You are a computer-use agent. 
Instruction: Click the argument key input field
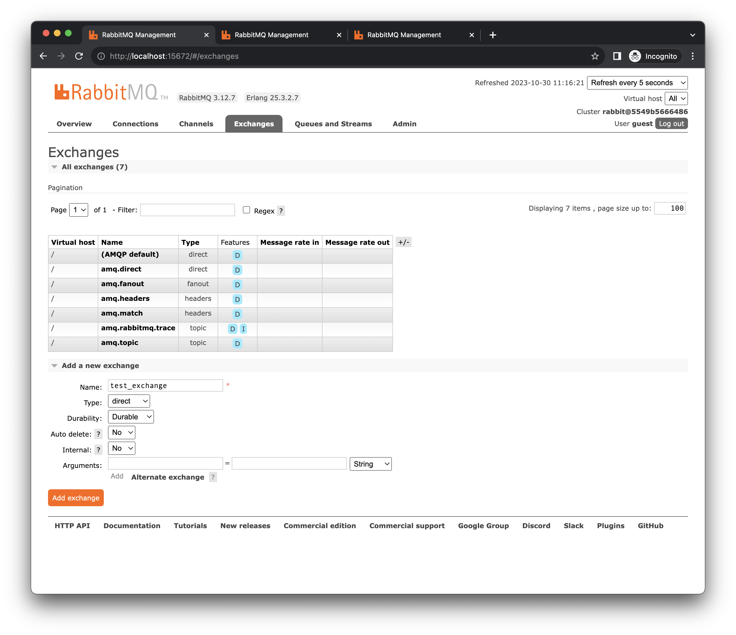[165, 464]
